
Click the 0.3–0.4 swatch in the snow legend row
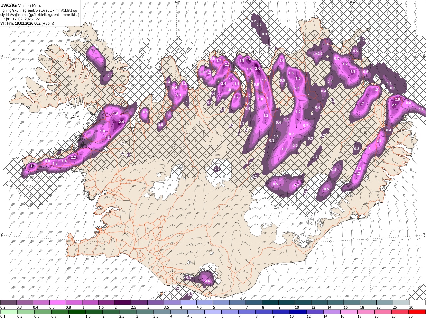[x=25, y=303]
